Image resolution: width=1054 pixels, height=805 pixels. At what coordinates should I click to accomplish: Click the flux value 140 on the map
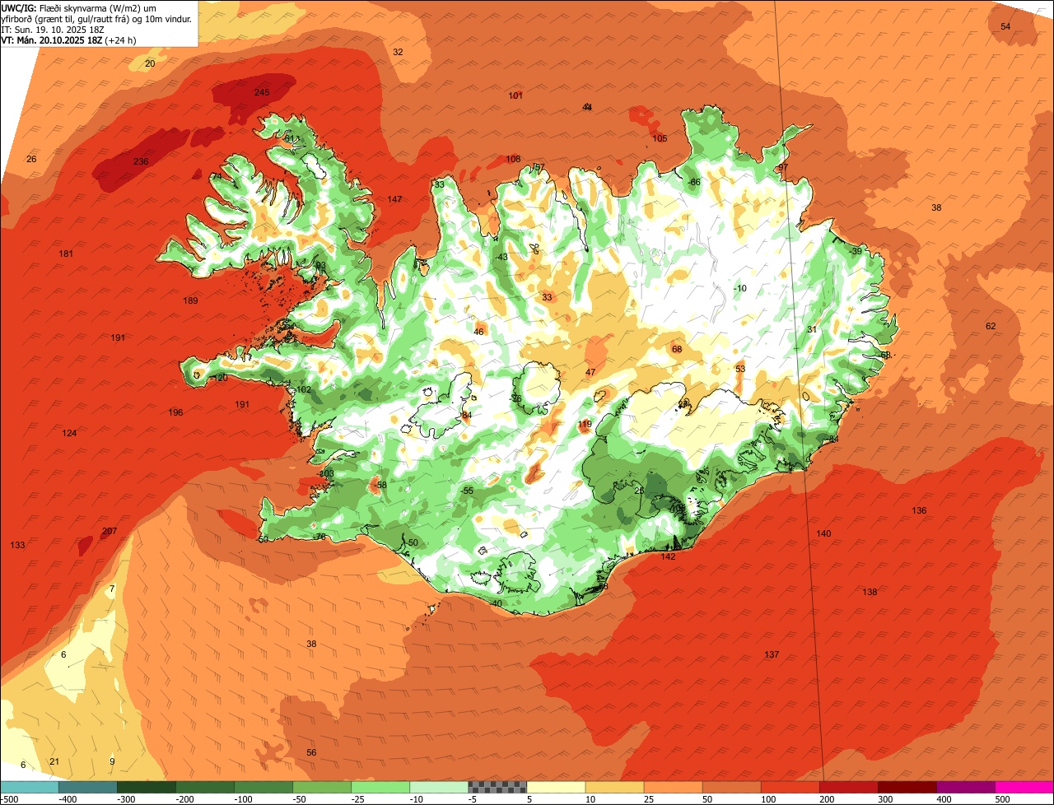pyautogui.click(x=823, y=533)
